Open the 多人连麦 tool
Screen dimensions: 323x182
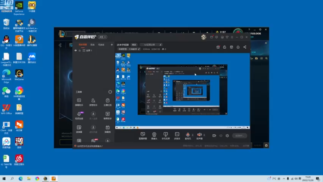pyautogui.click(x=93, y=116)
